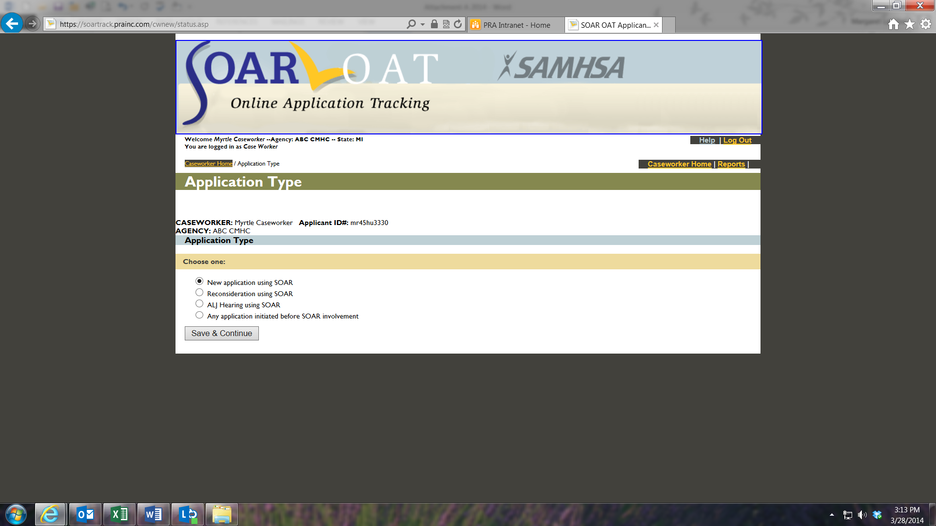The width and height of the screenshot is (936, 526).
Task: Switch to PRA Intranet - Home tab
Action: click(x=516, y=25)
